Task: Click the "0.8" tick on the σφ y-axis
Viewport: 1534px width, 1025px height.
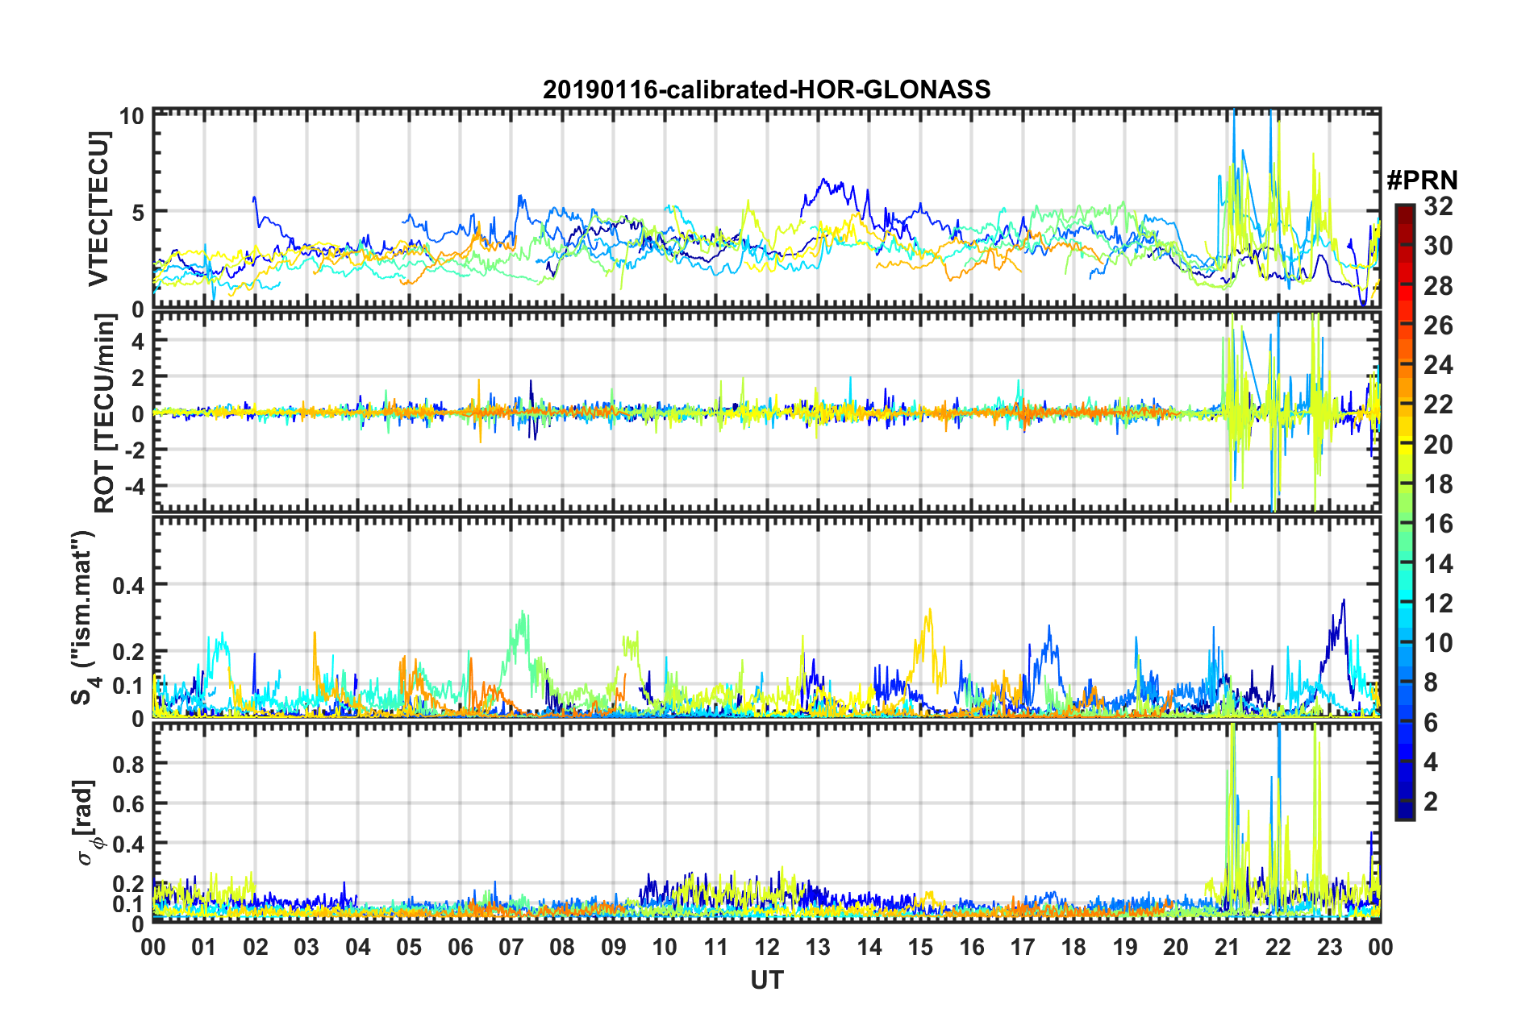Action: [x=127, y=763]
